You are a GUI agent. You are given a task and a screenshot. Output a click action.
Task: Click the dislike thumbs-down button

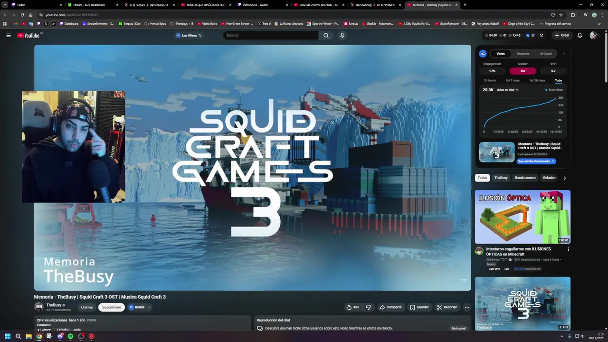368,307
